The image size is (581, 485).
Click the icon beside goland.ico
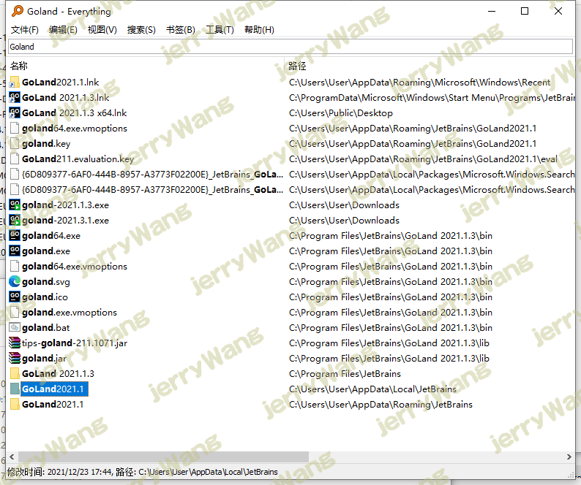point(15,297)
